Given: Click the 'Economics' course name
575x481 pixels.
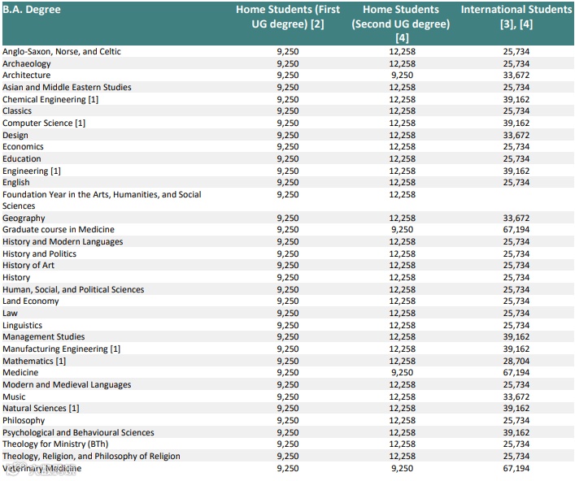Looking at the screenshot, I should coord(23,146).
